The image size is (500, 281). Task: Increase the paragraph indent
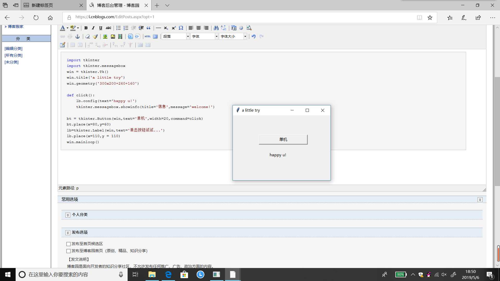141,28
